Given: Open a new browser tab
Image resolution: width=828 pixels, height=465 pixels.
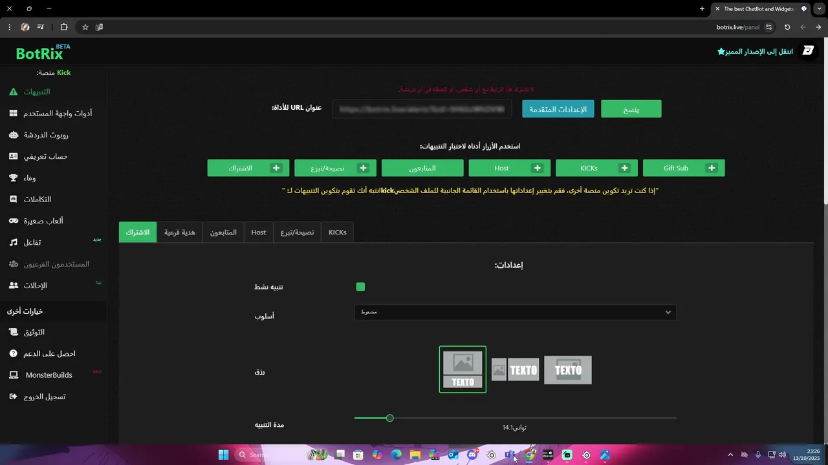Looking at the screenshot, I should point(702,8).
